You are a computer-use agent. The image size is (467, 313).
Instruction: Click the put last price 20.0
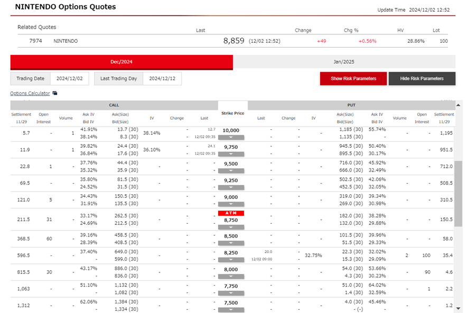268,252
